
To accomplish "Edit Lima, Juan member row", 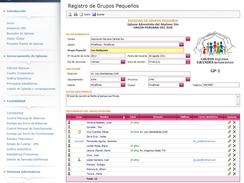I will pyautogui.click(x=229, y=155).
